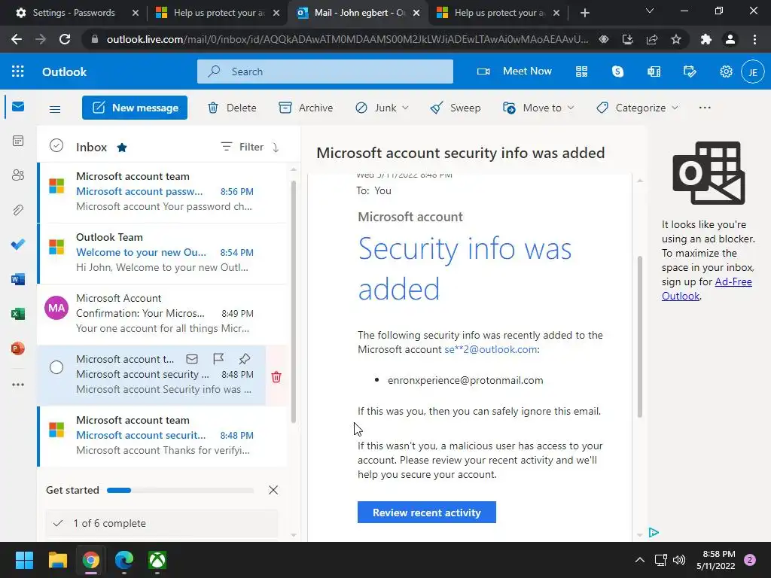This screenshot has width=771, height=578.
Task: Open Chrome extensions puzzle icon
Action: click(x=706, y=39)
